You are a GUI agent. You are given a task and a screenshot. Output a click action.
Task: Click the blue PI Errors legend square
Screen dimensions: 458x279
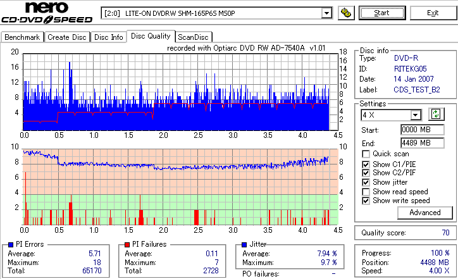11,245
